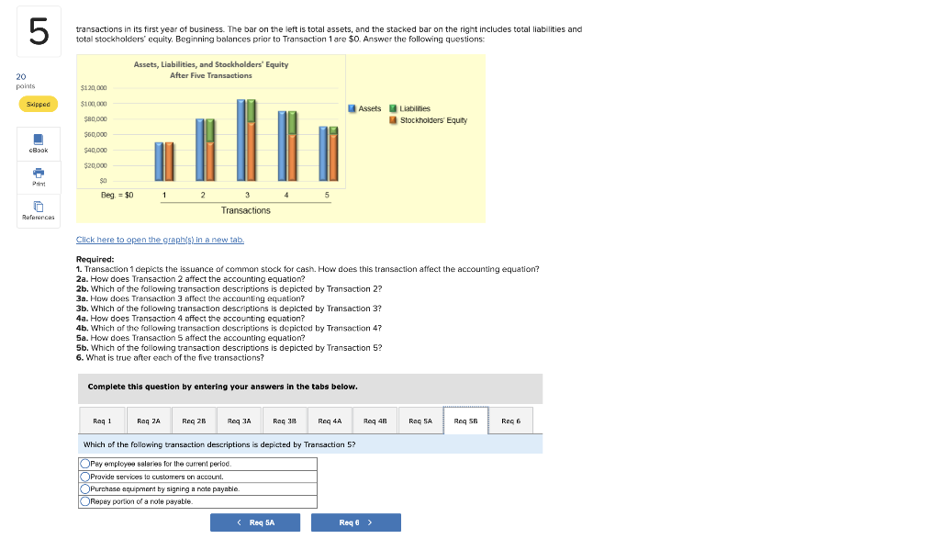Viewport: 940px width, 539px height.
Task: Select "Purchase equipment by signing a note payable"
Action: (x=85, y=488)
